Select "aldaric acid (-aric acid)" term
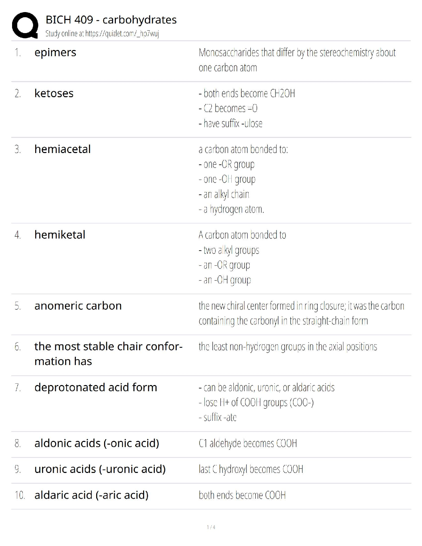 point(91,495)
